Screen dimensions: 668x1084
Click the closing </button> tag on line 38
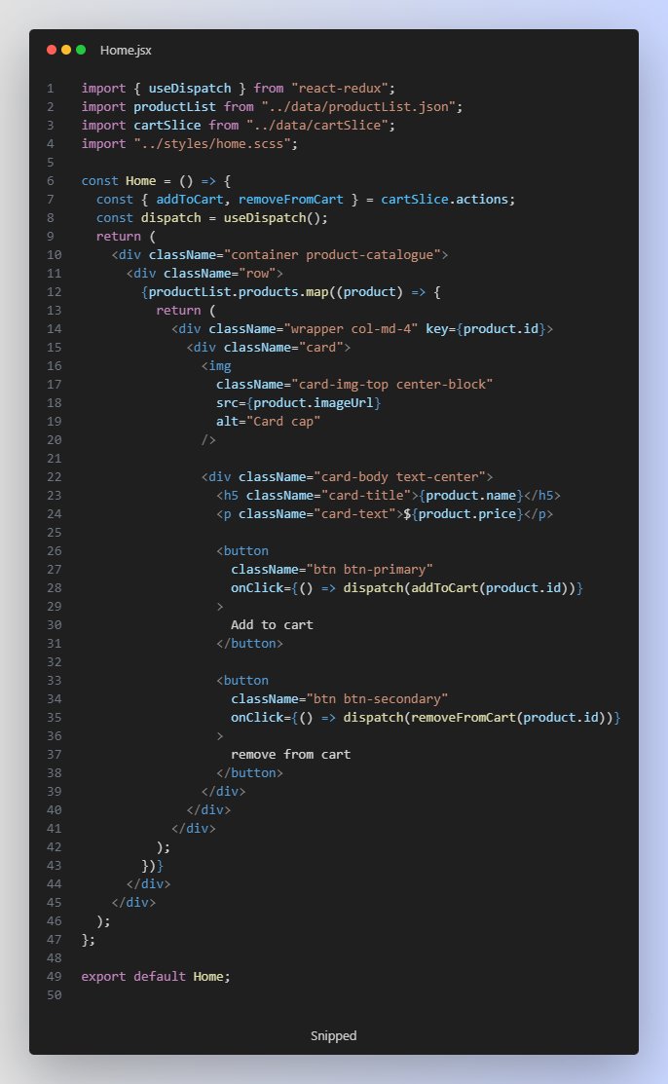249,773
